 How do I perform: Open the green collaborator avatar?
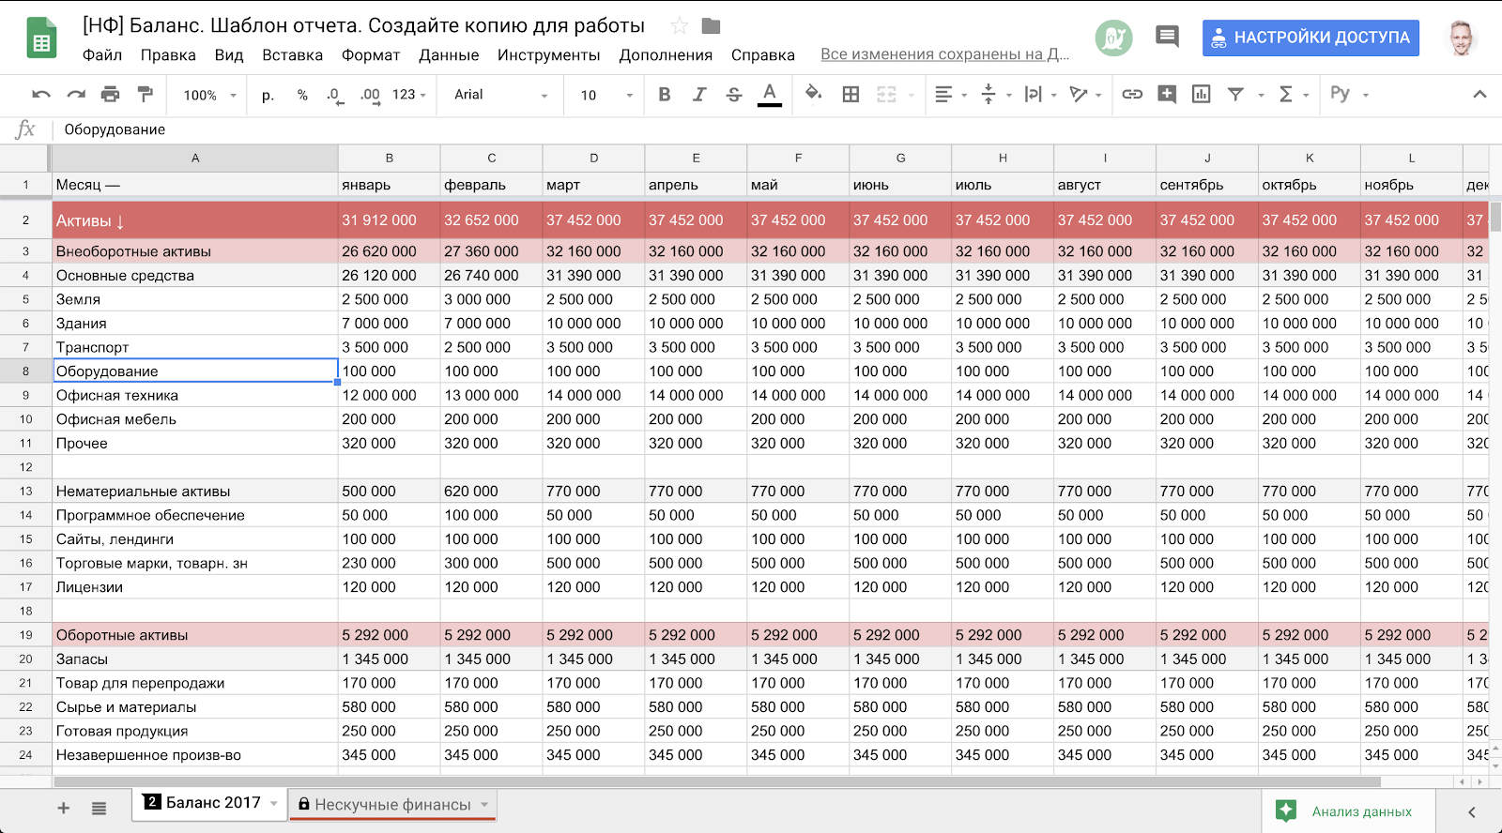click(x=1113, y=38)
